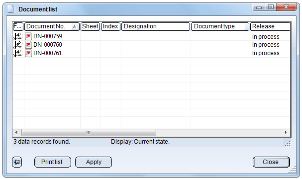Click the Apply button
Image resolution: width=302 pixels, height=179 pixels.
pos(94,162)
